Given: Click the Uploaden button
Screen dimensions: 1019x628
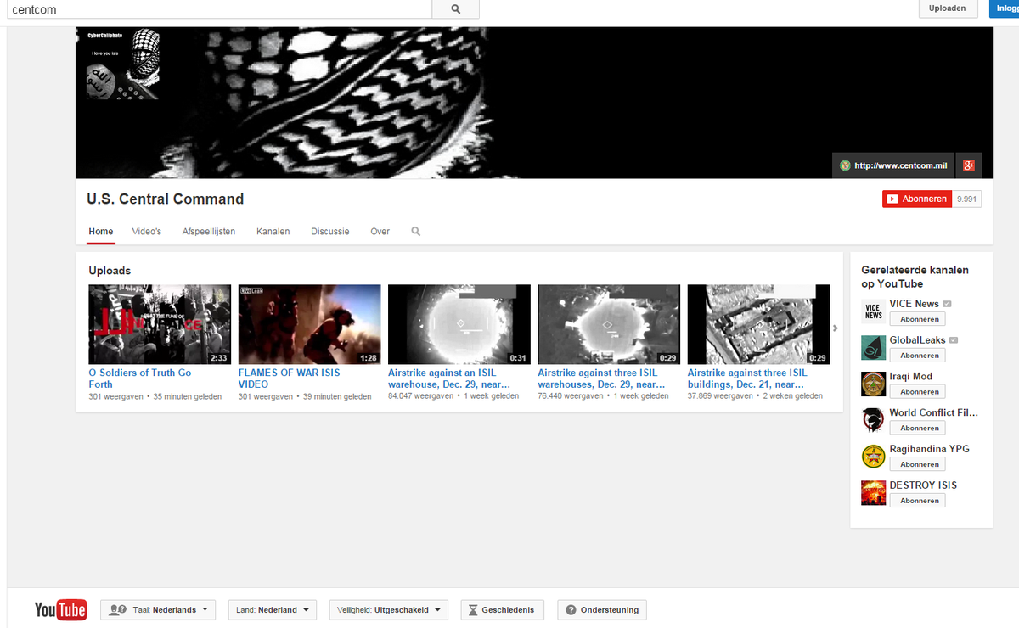Looking at the screenshot, I should pos(947,8).
